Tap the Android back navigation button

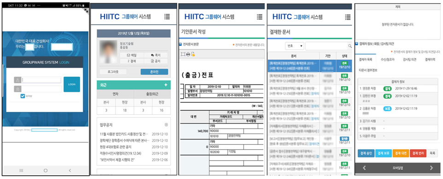coord(70,171)
